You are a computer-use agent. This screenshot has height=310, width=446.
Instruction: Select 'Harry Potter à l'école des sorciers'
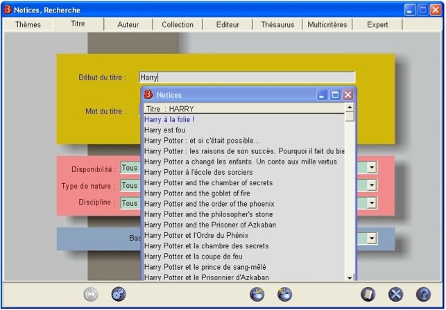click(x=244, y=172)
